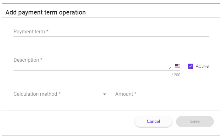223x137 pixels.
Task: Click the purple checkmark box icon
Action: coord(190,66)
